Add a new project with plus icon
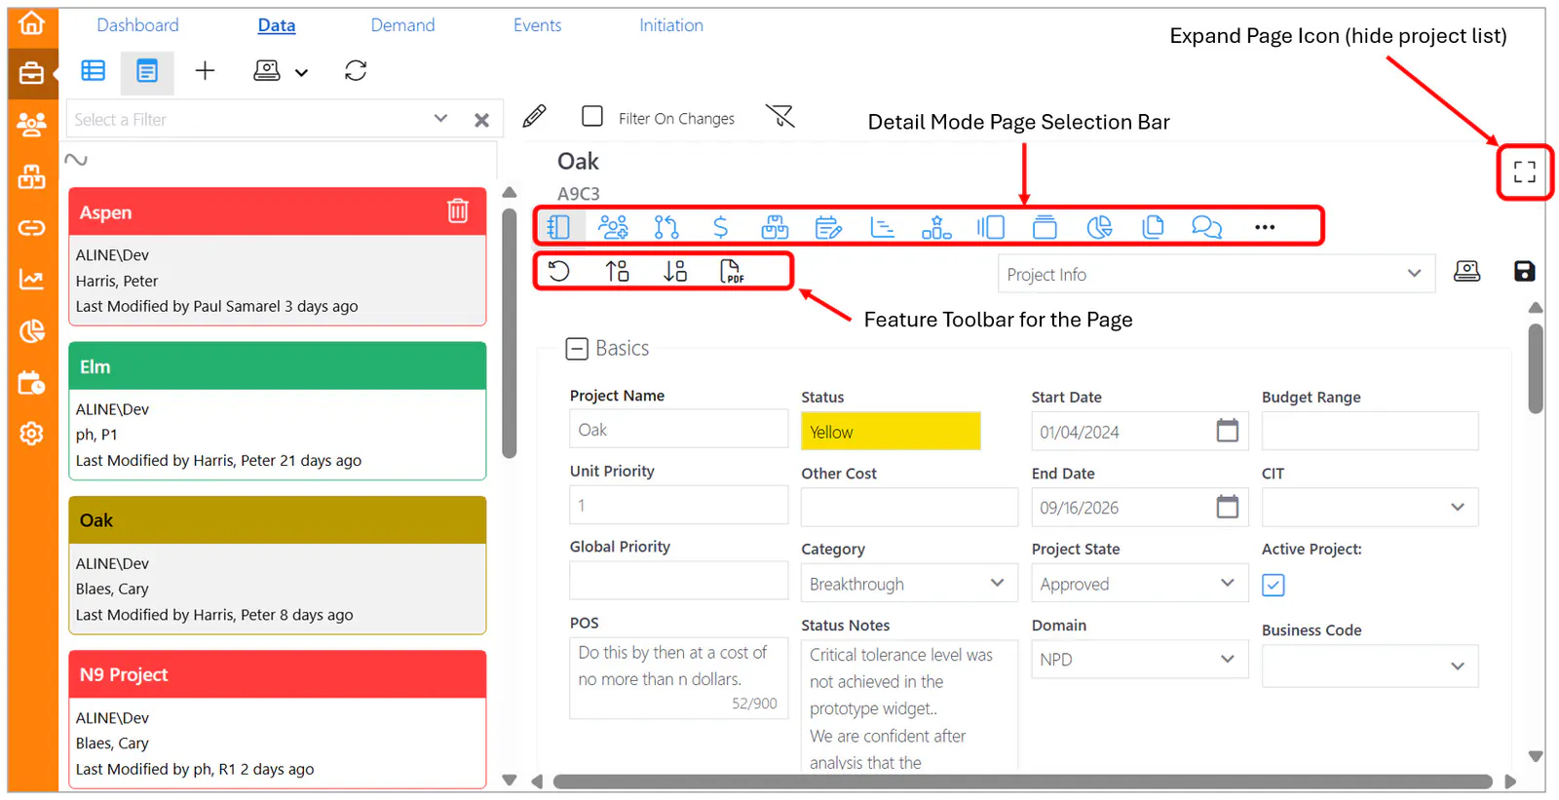 click(205, 70)
